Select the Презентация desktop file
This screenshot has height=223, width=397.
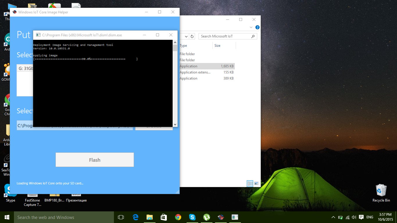76,198
